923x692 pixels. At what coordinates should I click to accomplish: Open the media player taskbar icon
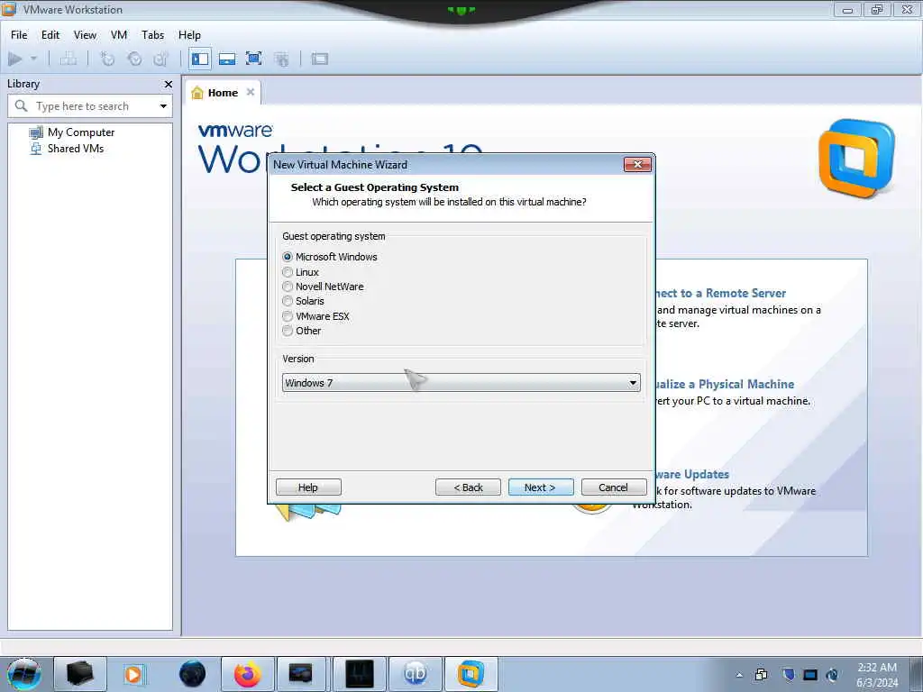click(x=135, y=674)
